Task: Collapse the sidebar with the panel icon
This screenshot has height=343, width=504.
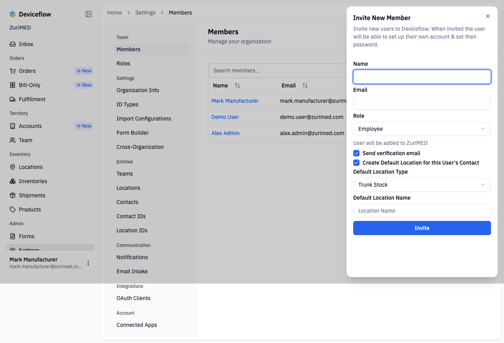Action: [x=89, y=14]
